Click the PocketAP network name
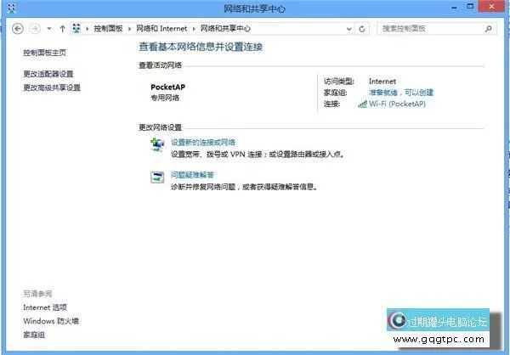 167,87
